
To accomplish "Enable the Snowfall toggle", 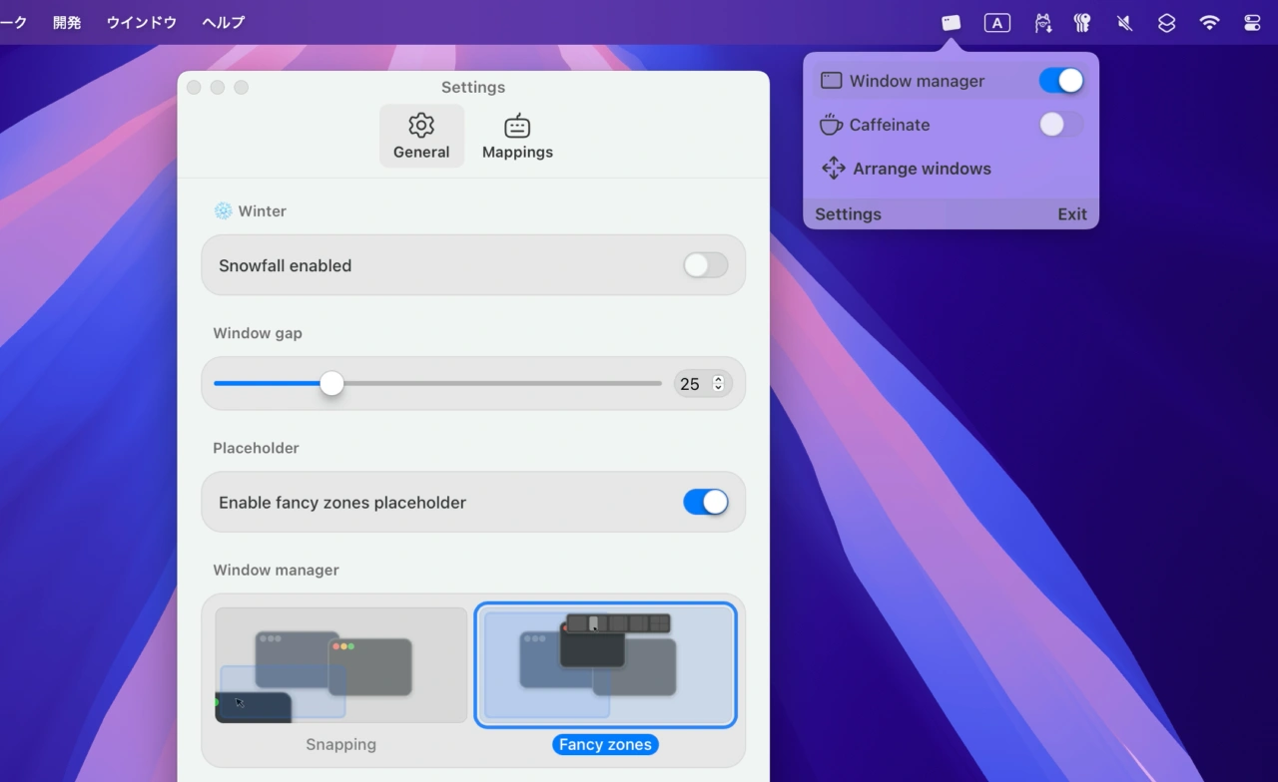I will [x=705, y=265].
